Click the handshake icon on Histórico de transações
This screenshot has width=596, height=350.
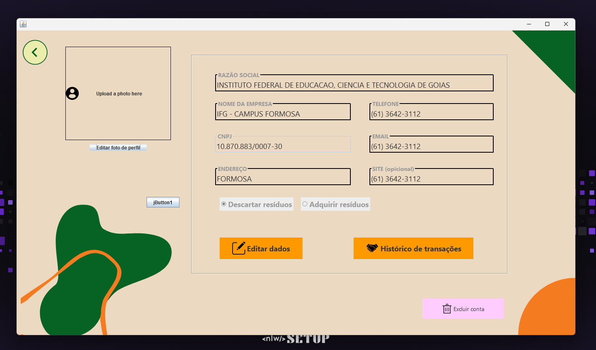pos(372,248)
